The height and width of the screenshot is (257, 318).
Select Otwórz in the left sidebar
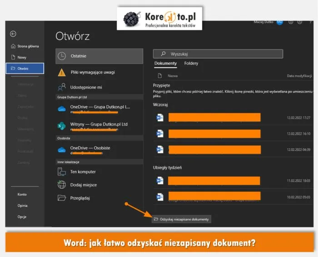(25, 68)
